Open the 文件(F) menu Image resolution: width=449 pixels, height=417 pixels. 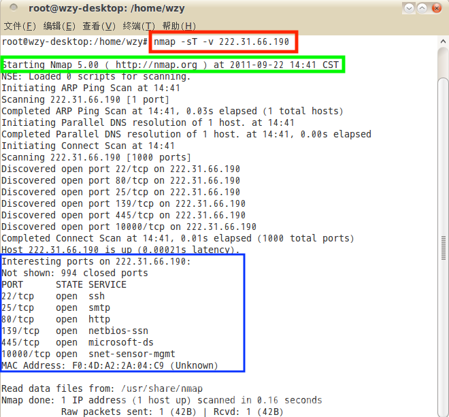20,26
